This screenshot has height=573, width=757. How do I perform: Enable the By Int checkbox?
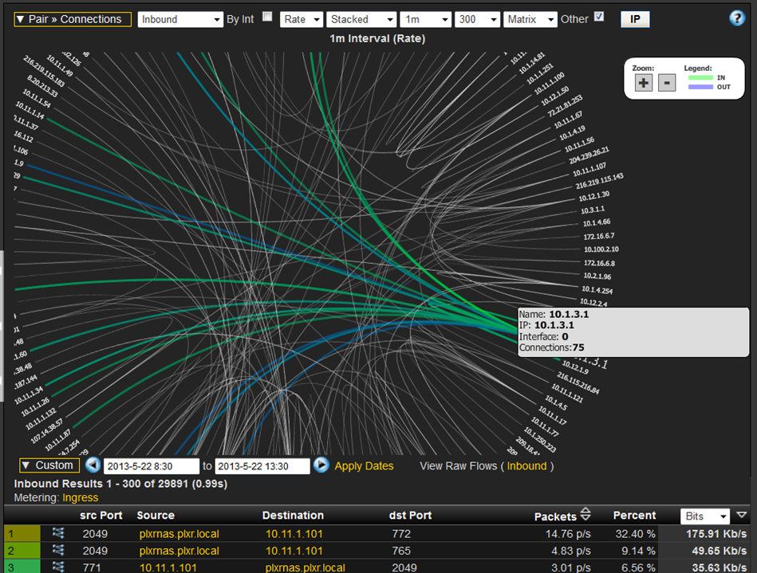[267, 17]
